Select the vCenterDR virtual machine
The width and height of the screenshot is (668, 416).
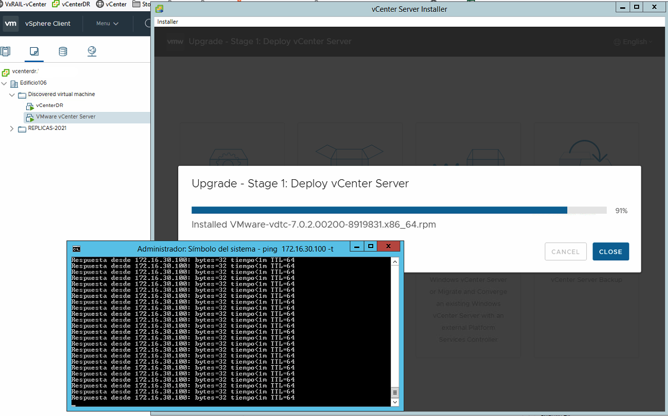coord(50,106)
